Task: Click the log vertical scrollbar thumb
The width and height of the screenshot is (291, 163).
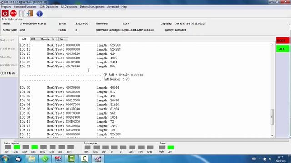Action: [x=272, y=117]
